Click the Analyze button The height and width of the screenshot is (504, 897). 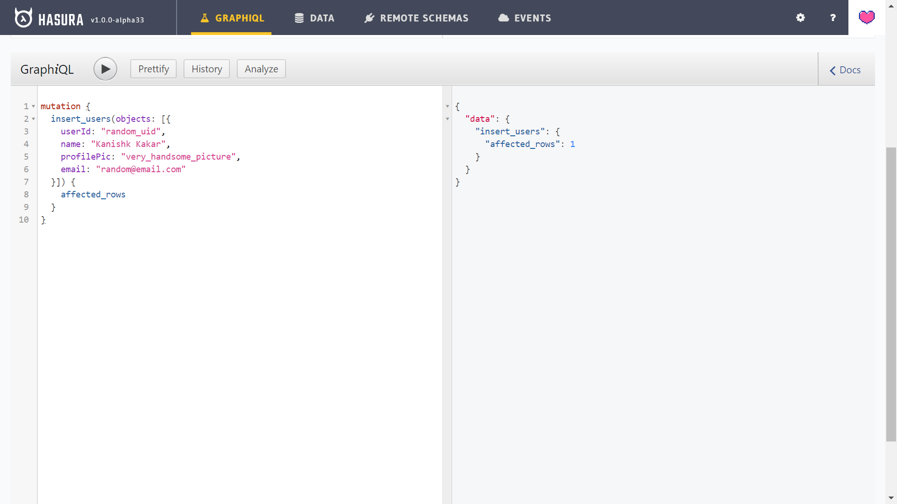coord(261,69)
